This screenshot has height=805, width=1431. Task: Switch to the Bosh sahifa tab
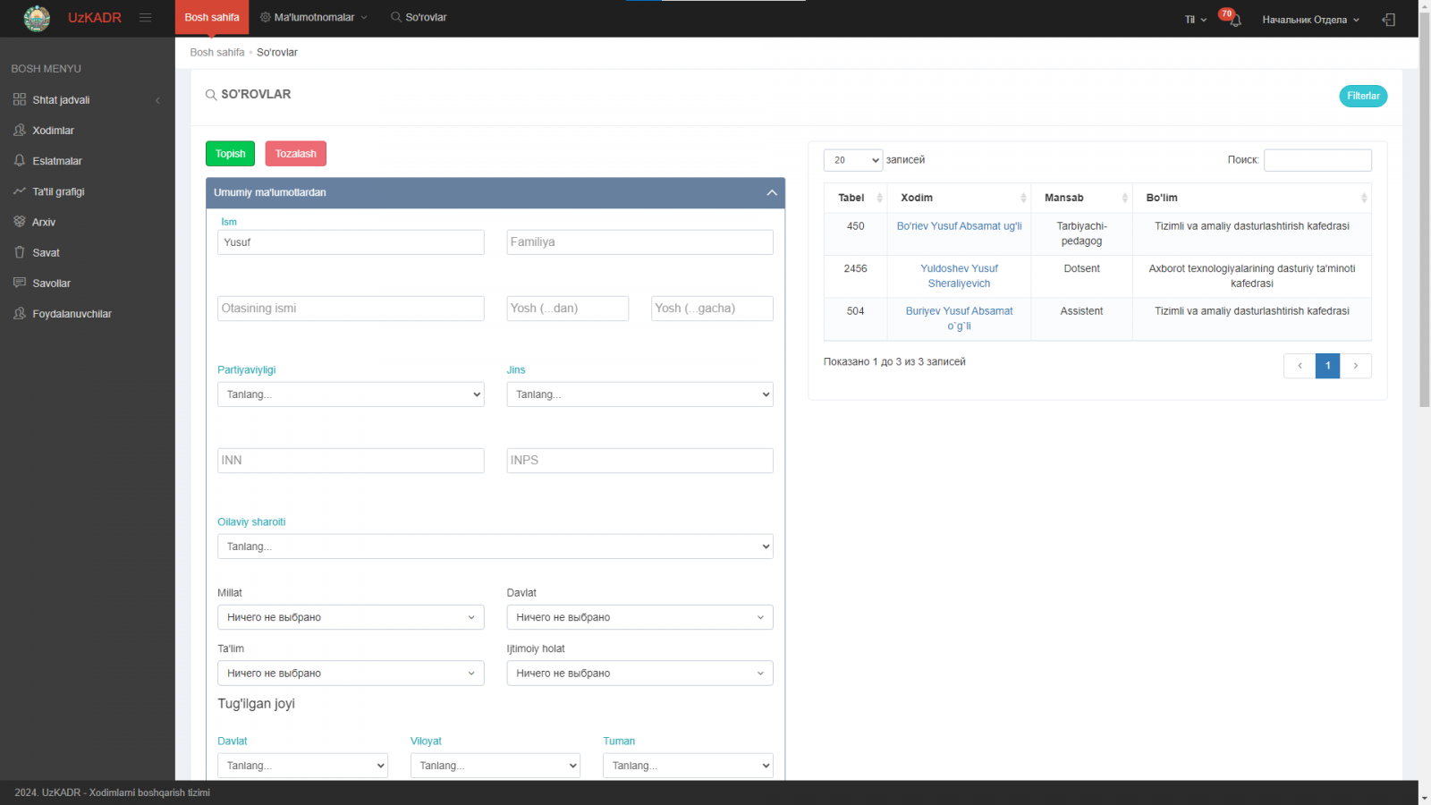pos(212,18)
